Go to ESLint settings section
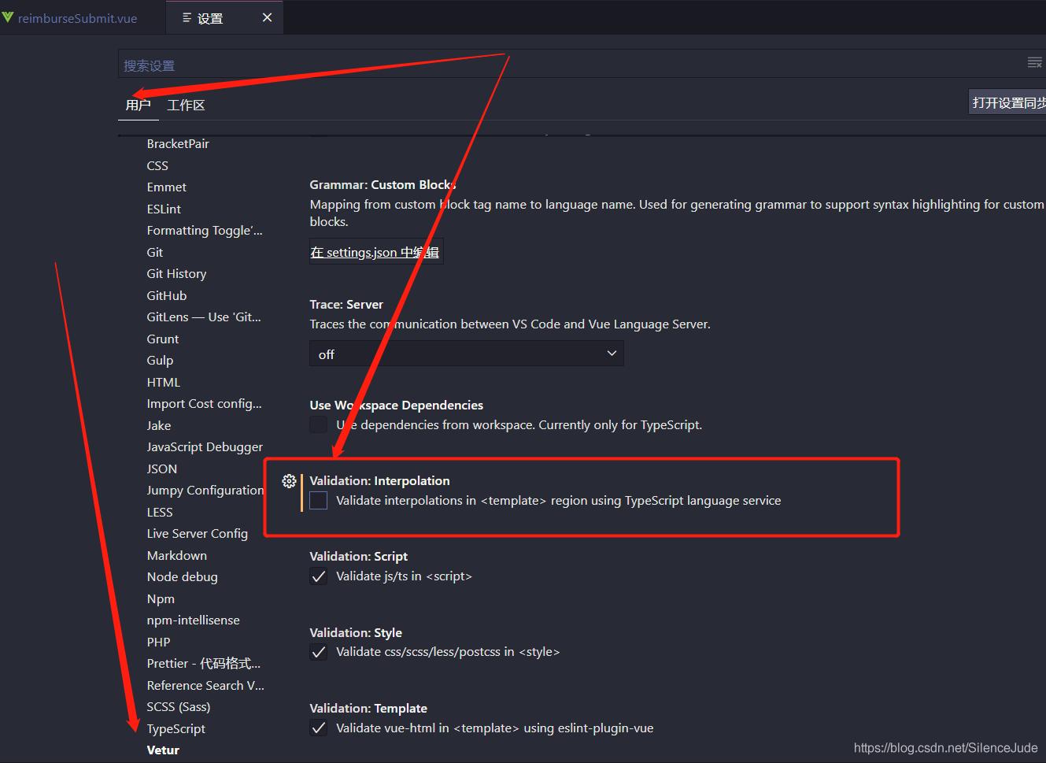This screenshot has width=1046, height=763. [164, 209]
